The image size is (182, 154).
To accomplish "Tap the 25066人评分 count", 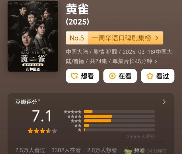I will click(x=141, y=136).
